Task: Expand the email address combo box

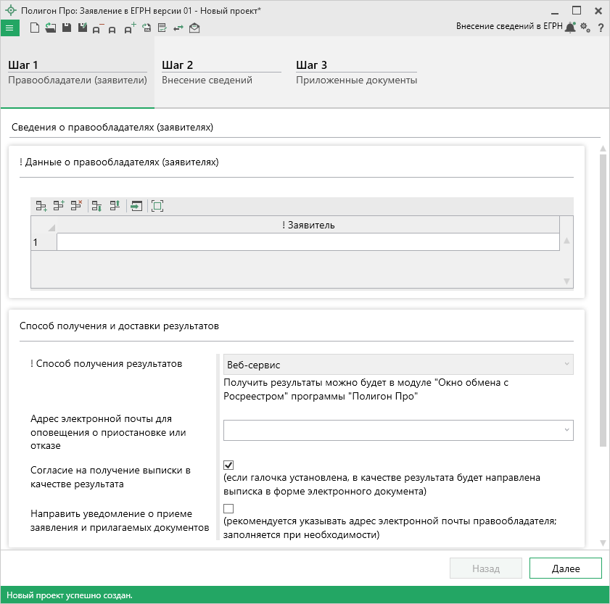Action: [566, 430]
